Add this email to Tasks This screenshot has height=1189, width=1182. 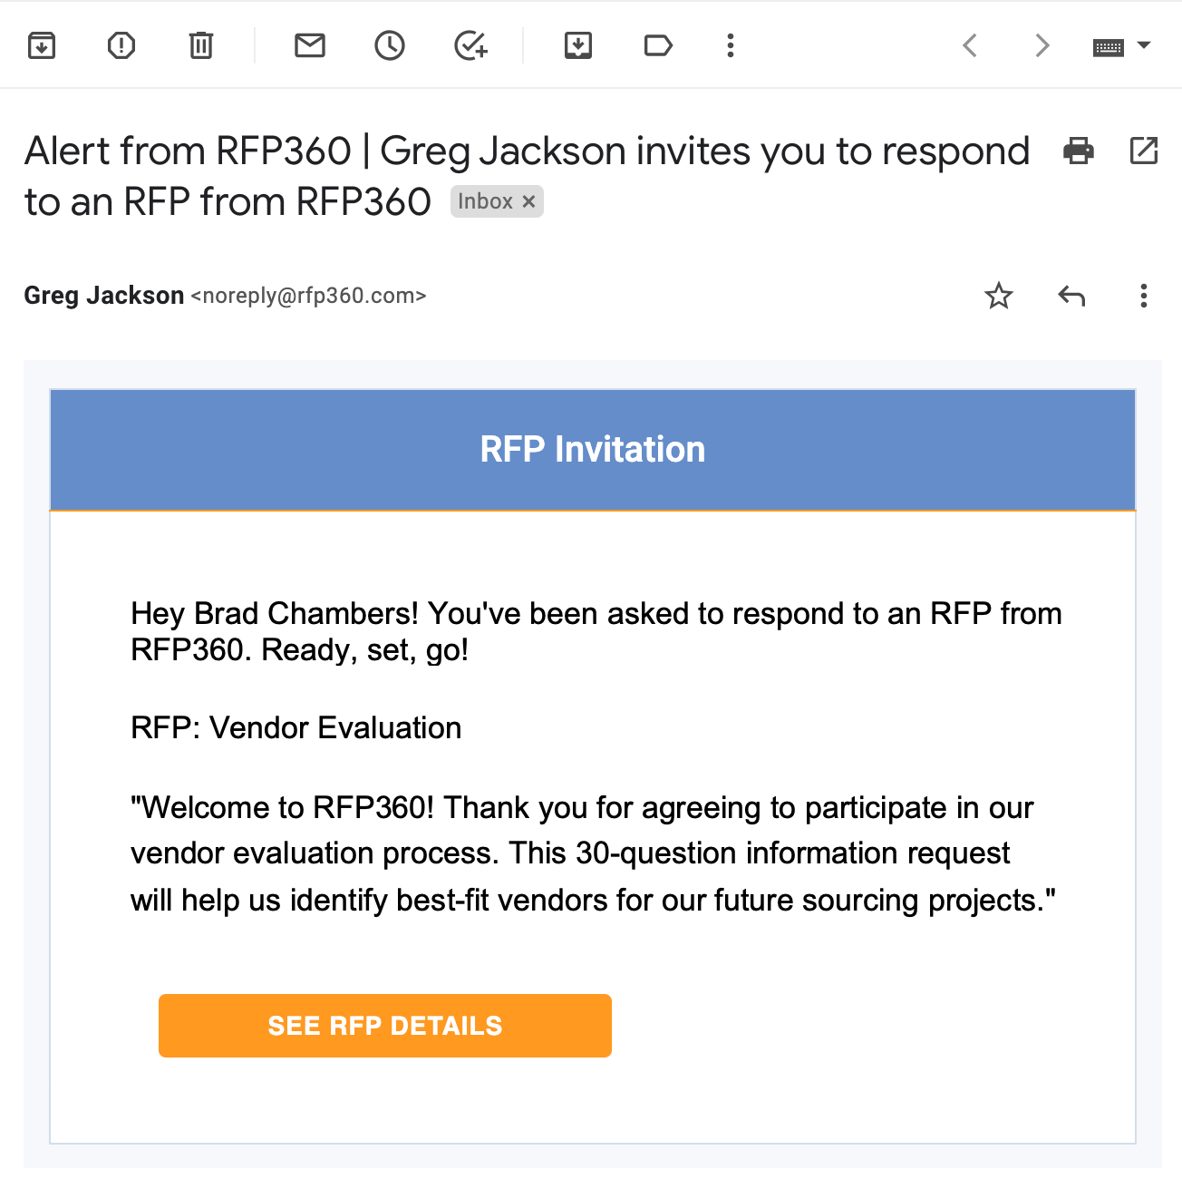pos(469,44)
